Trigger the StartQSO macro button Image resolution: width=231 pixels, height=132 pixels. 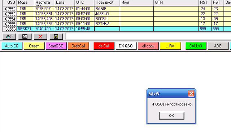(56, 46)
